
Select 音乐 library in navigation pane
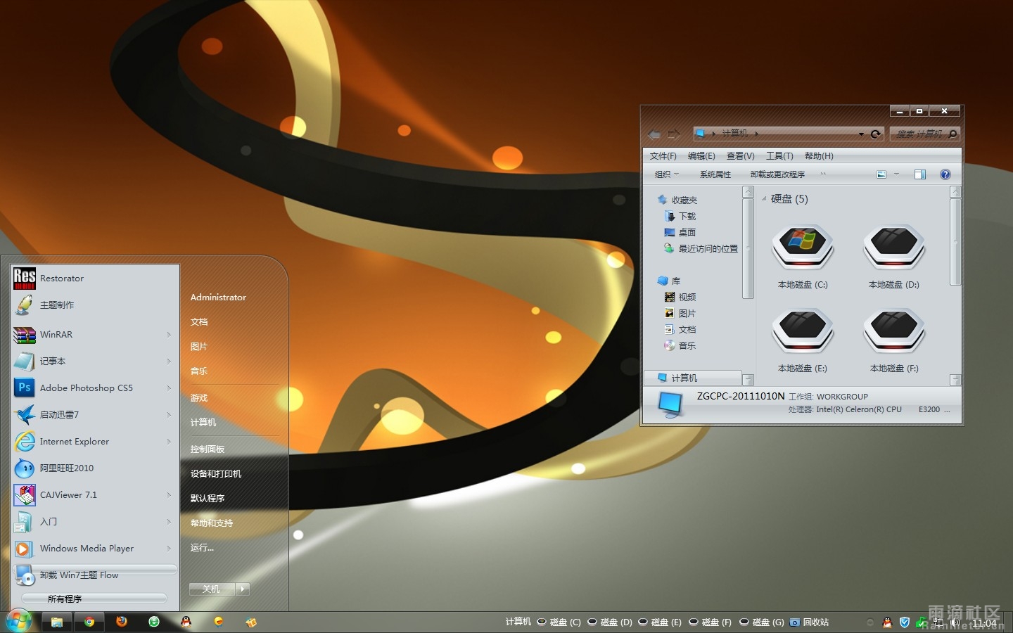tap(680, 346)
